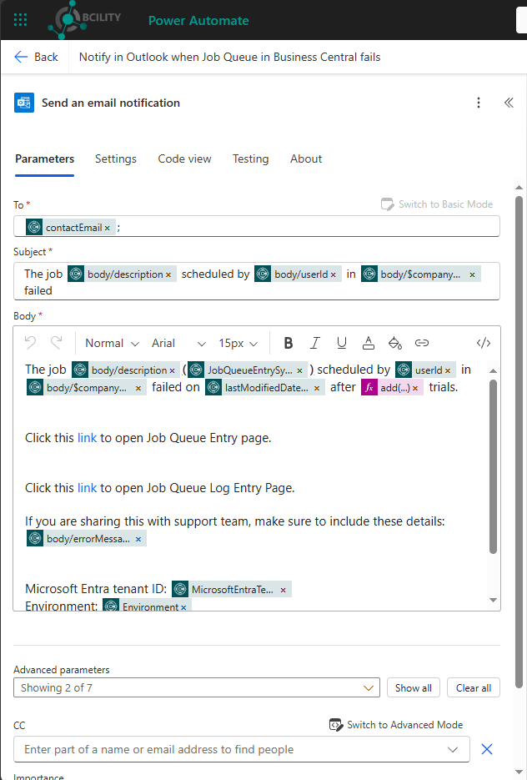Remove JobQueueEntrySy token from body
527x780 pixels.
point(299,370)
